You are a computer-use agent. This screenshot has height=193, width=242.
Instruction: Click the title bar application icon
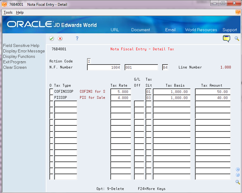click(4, 4)
